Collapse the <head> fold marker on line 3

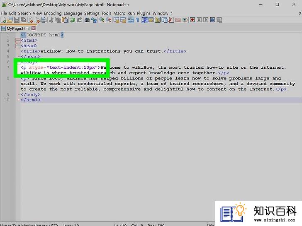[x=18, y=46]
